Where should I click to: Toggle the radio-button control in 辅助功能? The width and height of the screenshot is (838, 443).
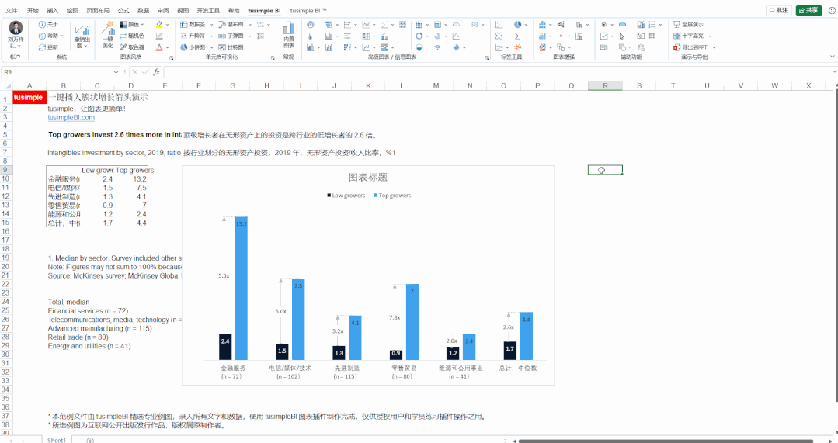[604, 25]
